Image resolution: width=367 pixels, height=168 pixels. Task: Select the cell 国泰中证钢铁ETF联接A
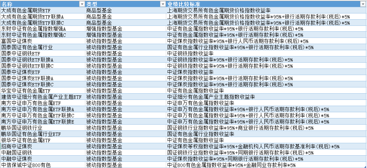pyautogui.click(x=43, y=60)
